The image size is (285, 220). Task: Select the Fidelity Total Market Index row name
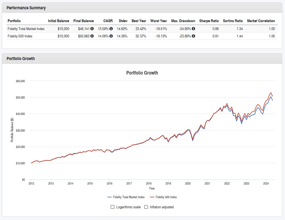coord(26,29)
